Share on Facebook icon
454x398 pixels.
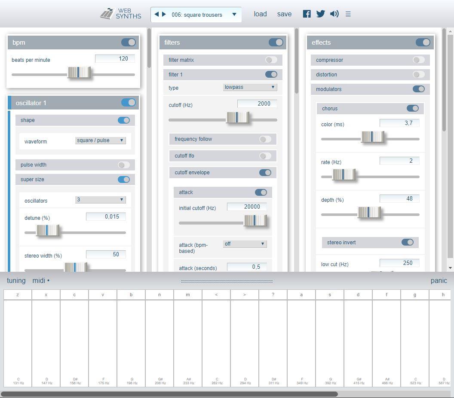tap(307, 14)
